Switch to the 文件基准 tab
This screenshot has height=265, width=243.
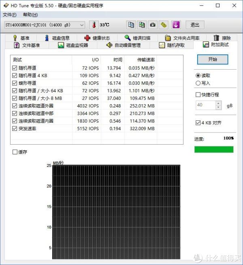pyautogui.click(x=27, y=45)
